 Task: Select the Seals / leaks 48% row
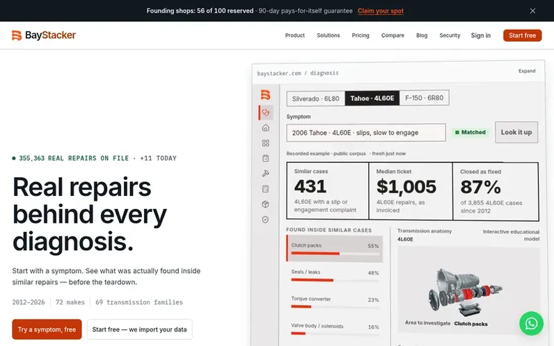coord(335,275)
